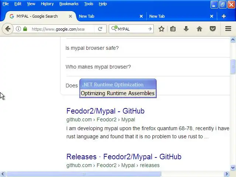
Task: Close the first New Tab
Action: (141, 16)
